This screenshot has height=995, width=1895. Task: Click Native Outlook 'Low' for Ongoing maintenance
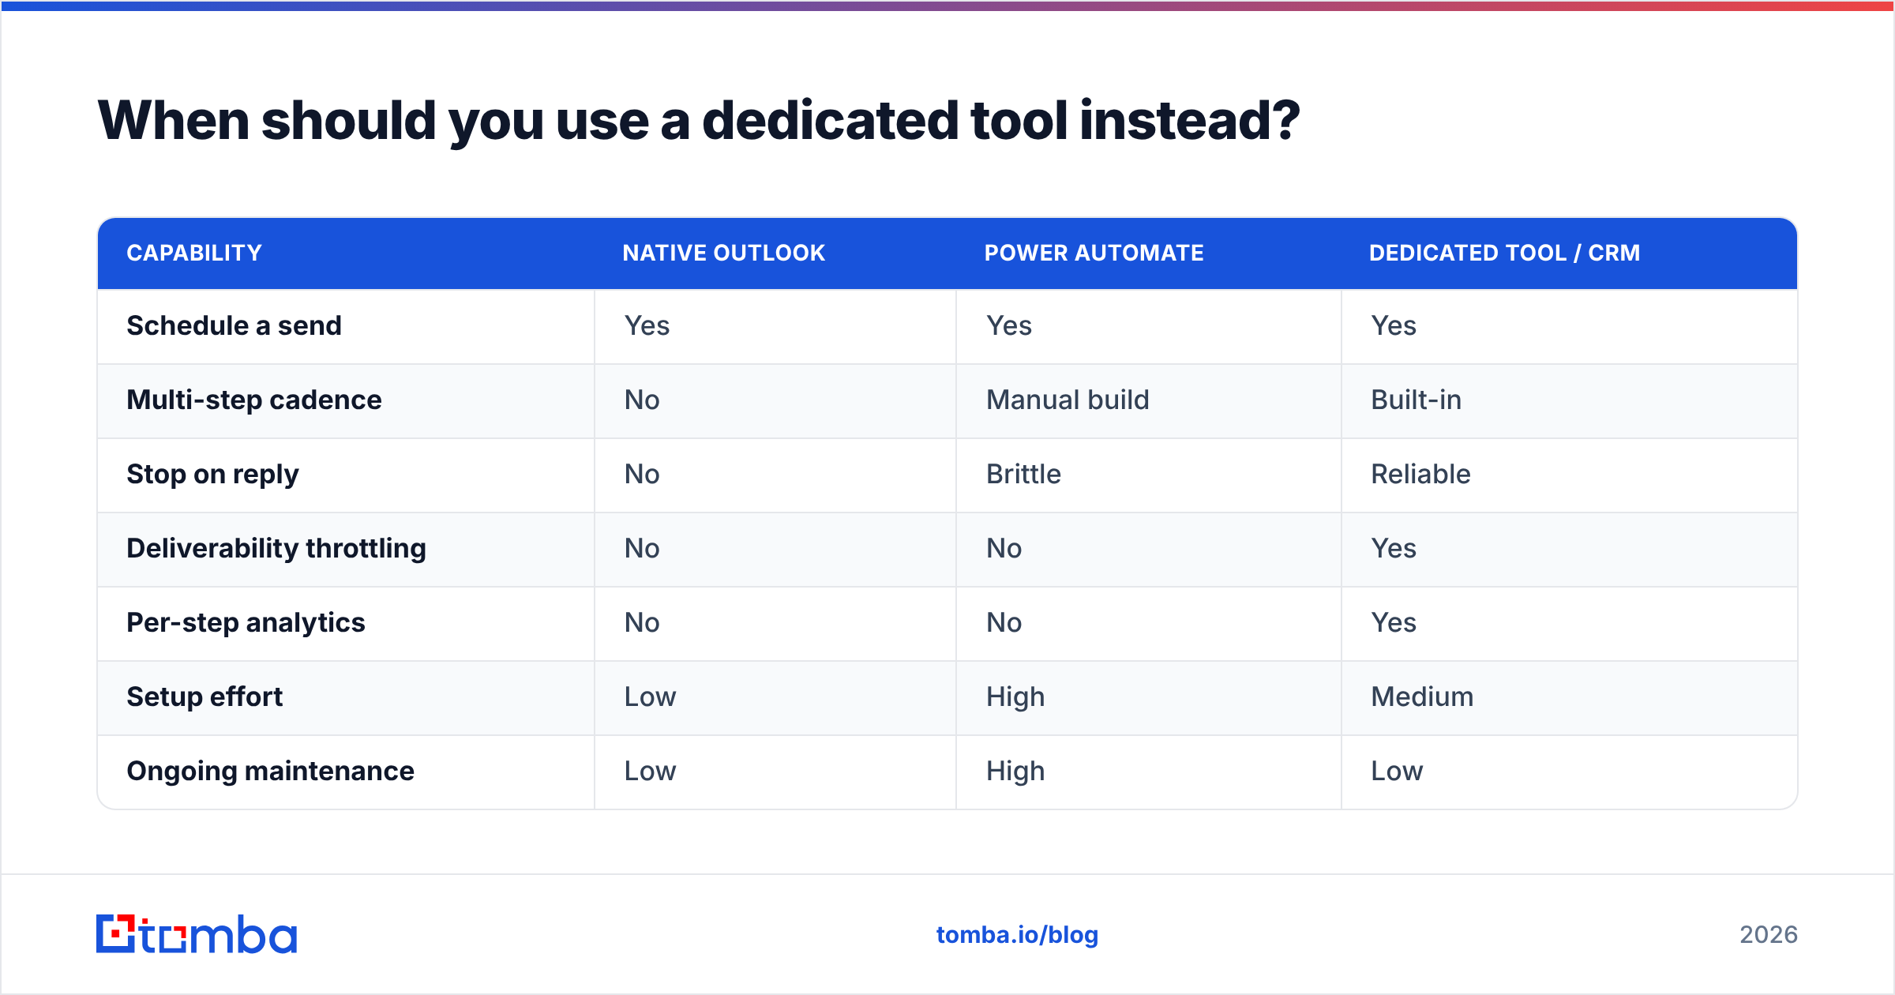click(650, 771)
